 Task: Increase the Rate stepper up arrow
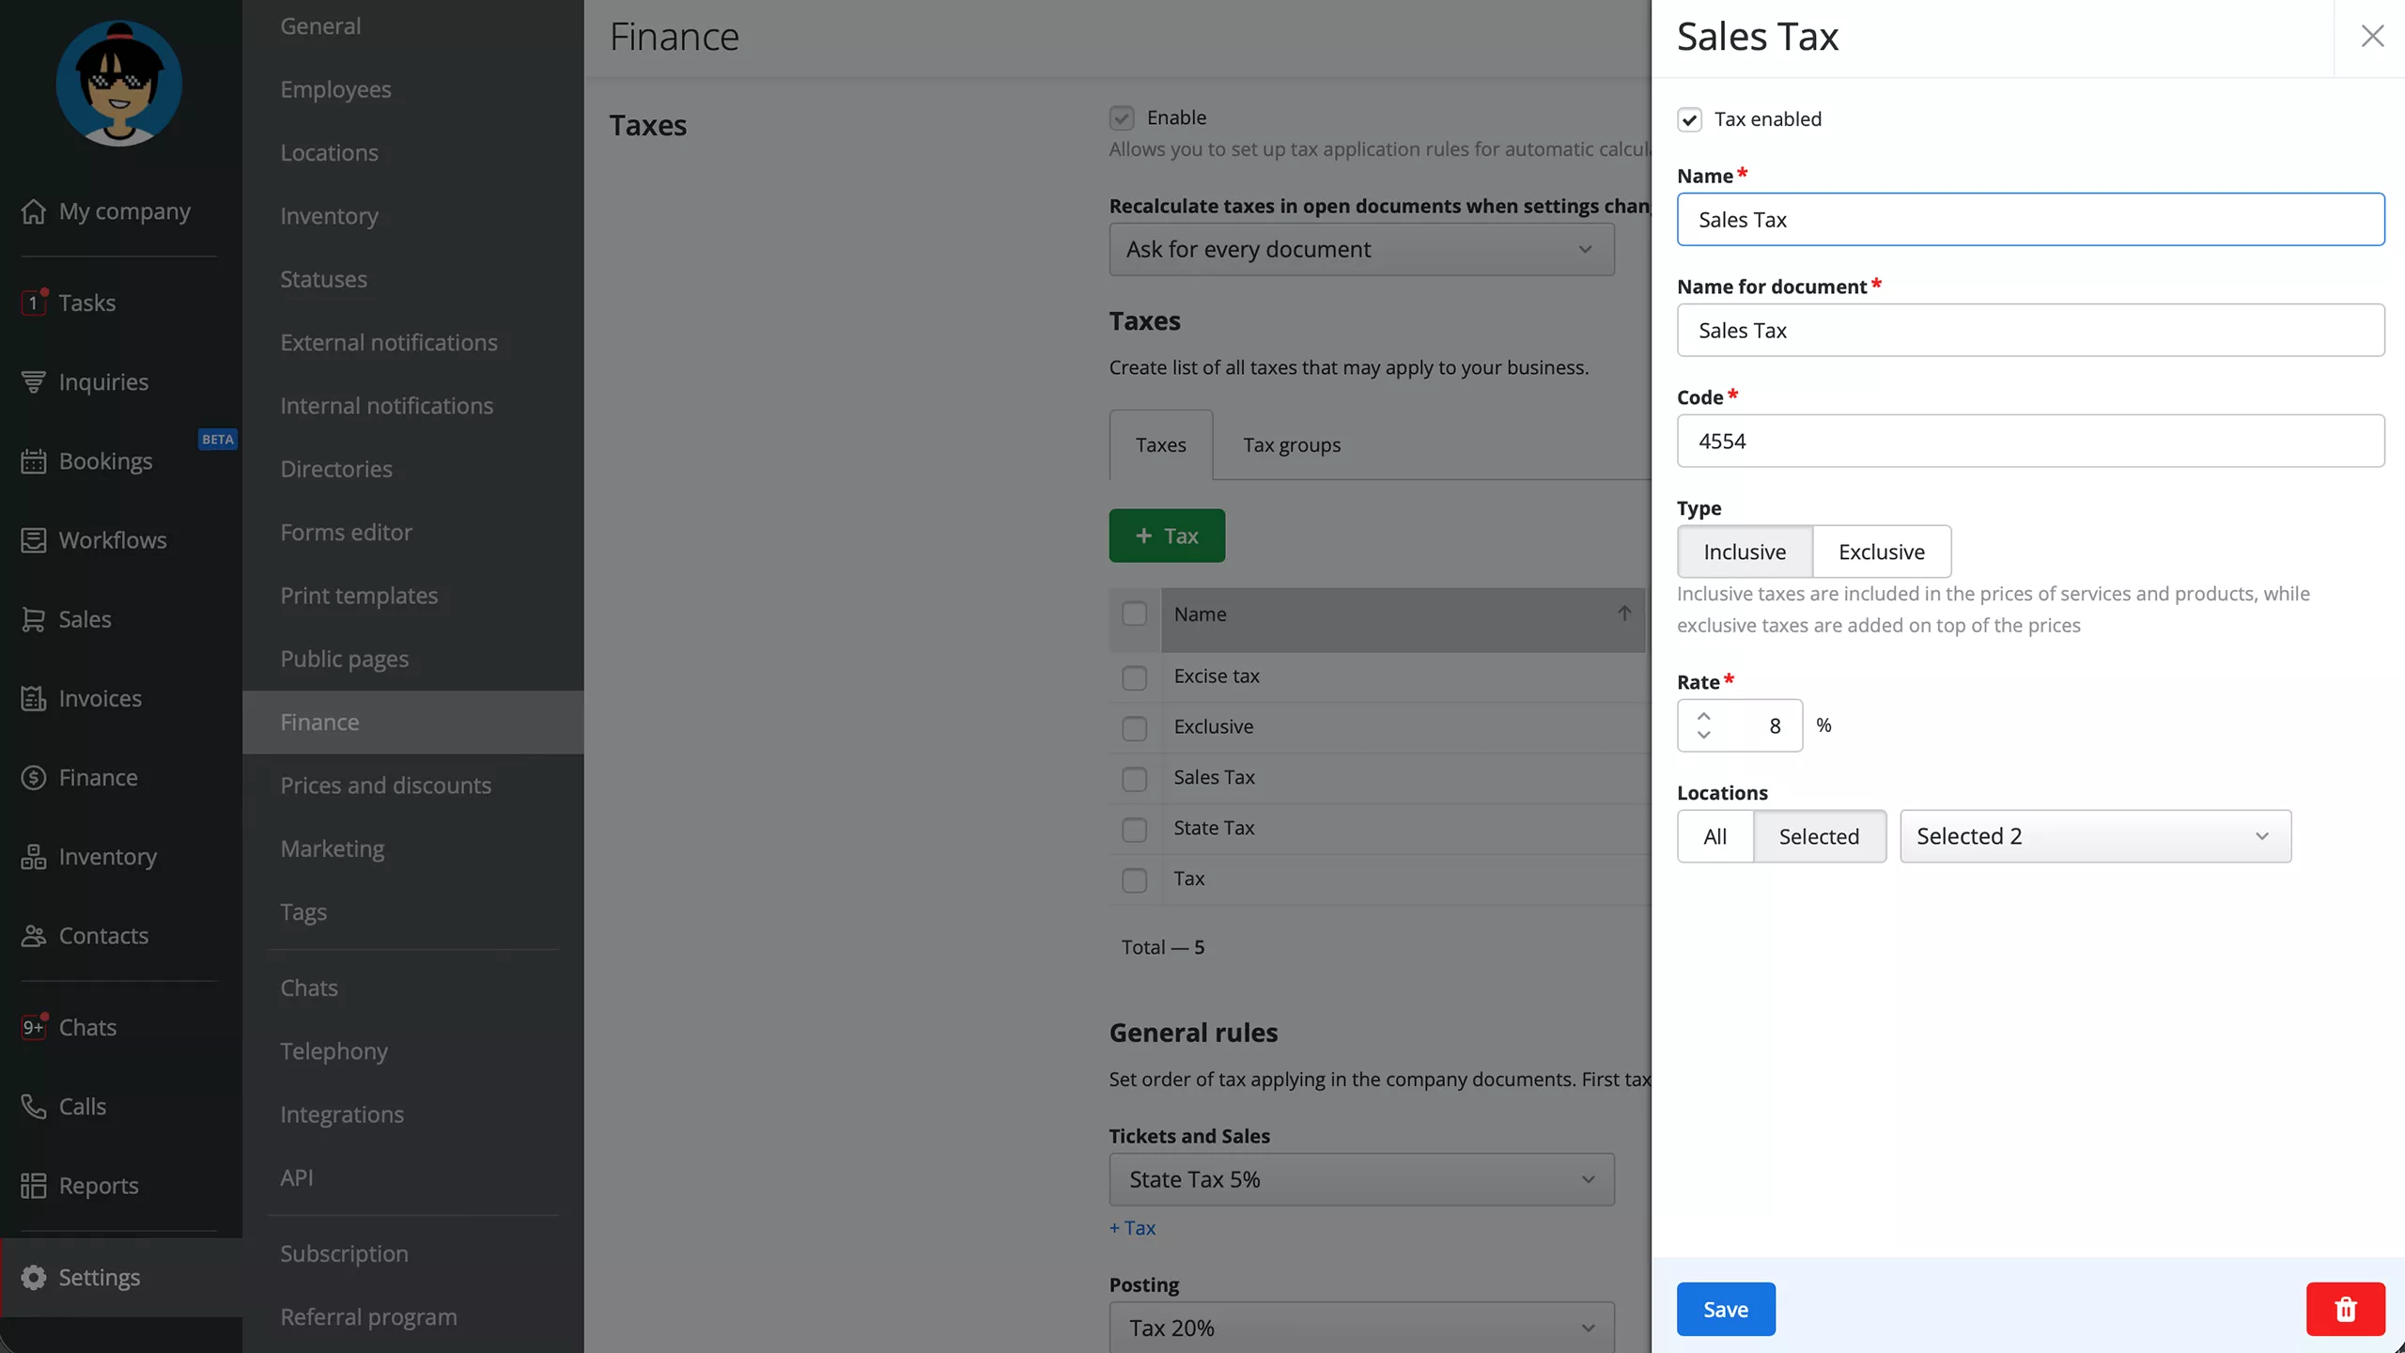click(1703, 716)
